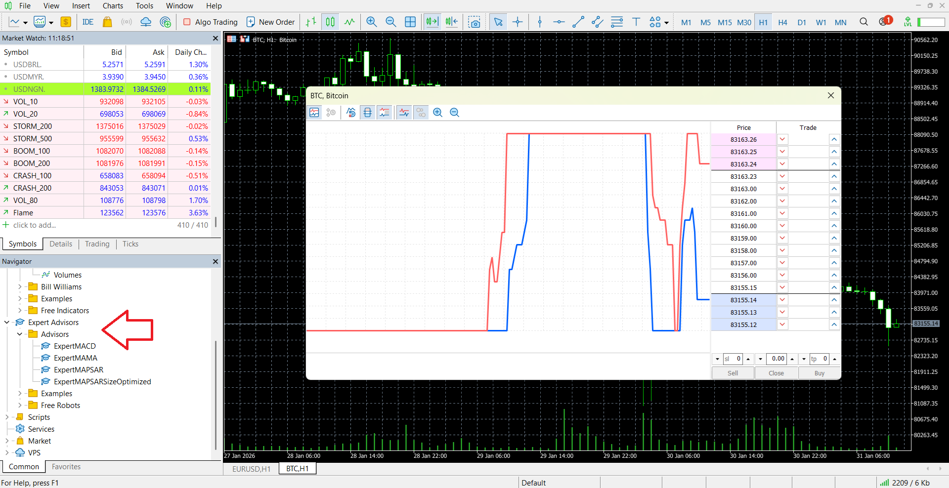Toggle the ask/bid lines button in BTC window
Screen dimensions: 949x488
pos(404,113)
